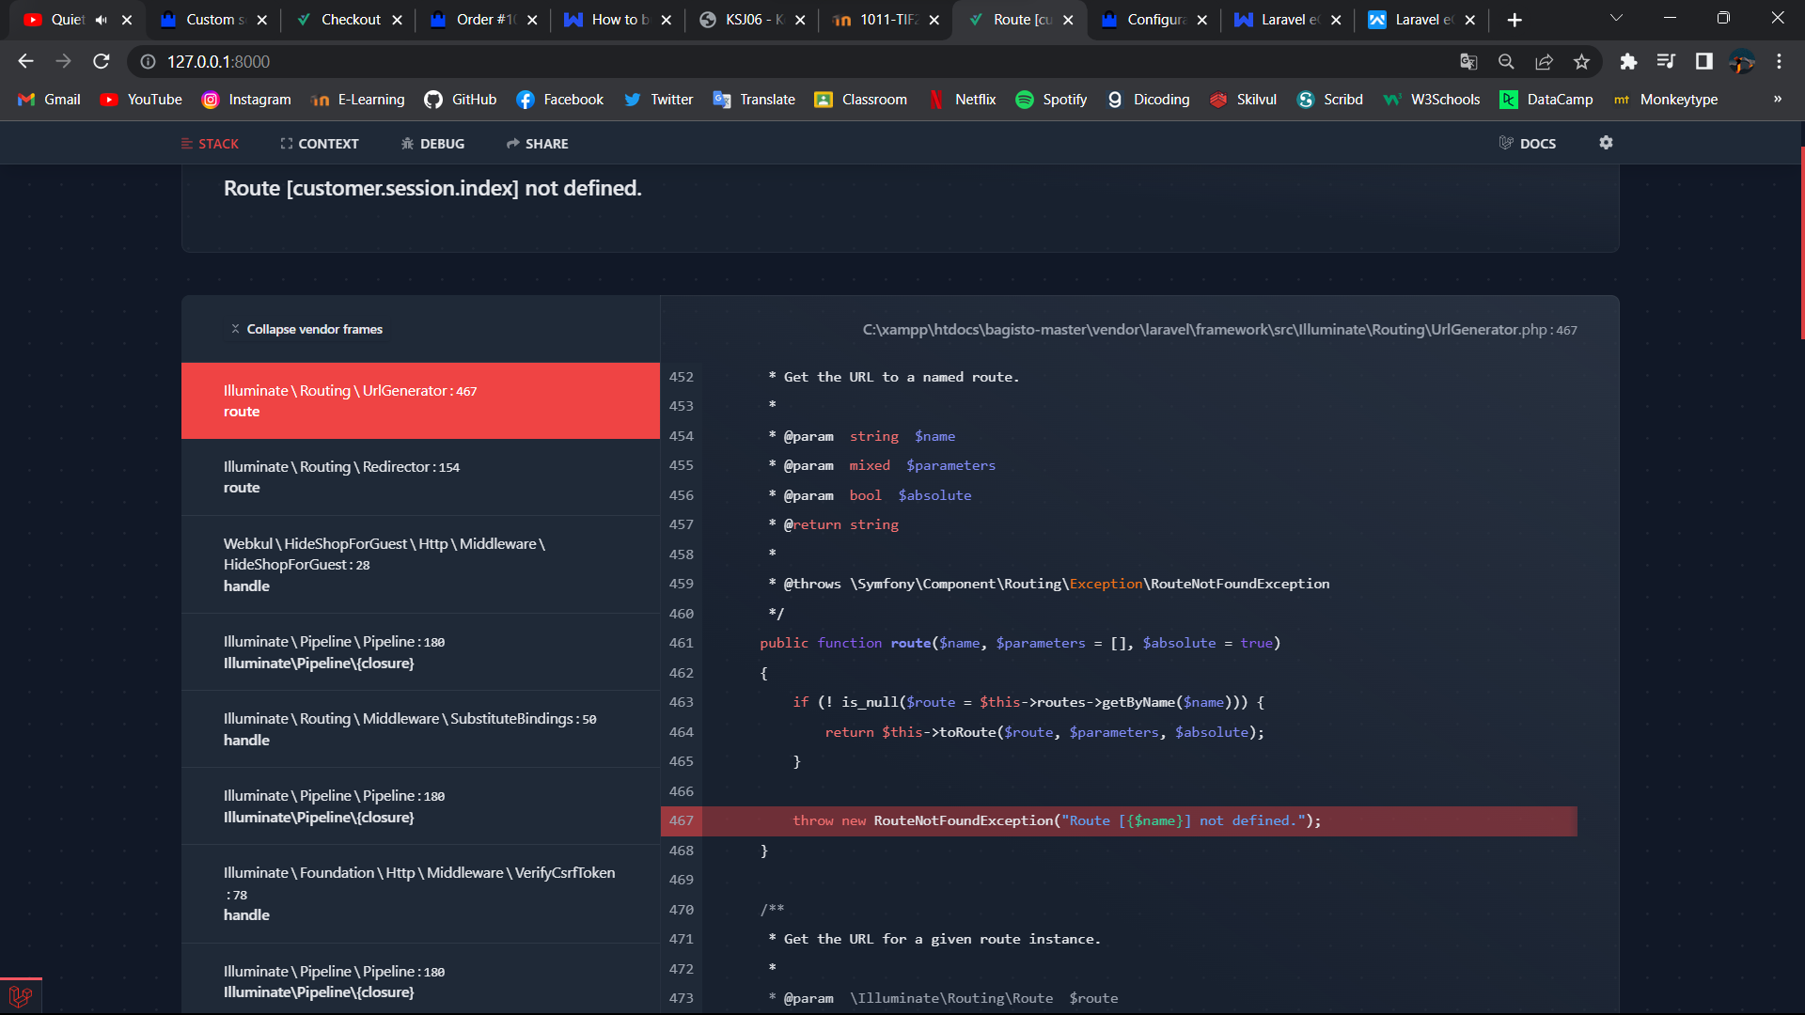The width and height of the screenshot is (1805, 1015).
Task: Open the browser extensions puzzle icon
Action: [x=1628, y=61]
